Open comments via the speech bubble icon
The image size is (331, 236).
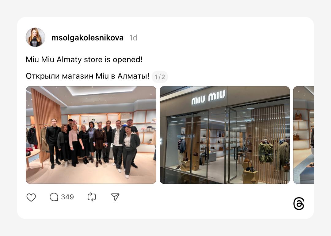pyautogui.click(x=54, y=197)
